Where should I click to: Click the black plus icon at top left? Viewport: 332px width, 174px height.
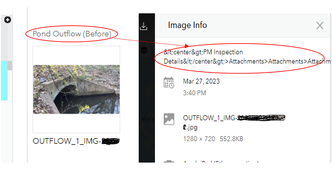tap(8, 20)
